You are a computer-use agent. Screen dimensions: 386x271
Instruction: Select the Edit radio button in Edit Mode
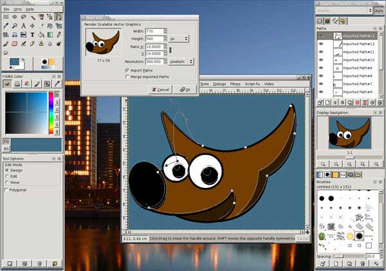coord(7,176)
